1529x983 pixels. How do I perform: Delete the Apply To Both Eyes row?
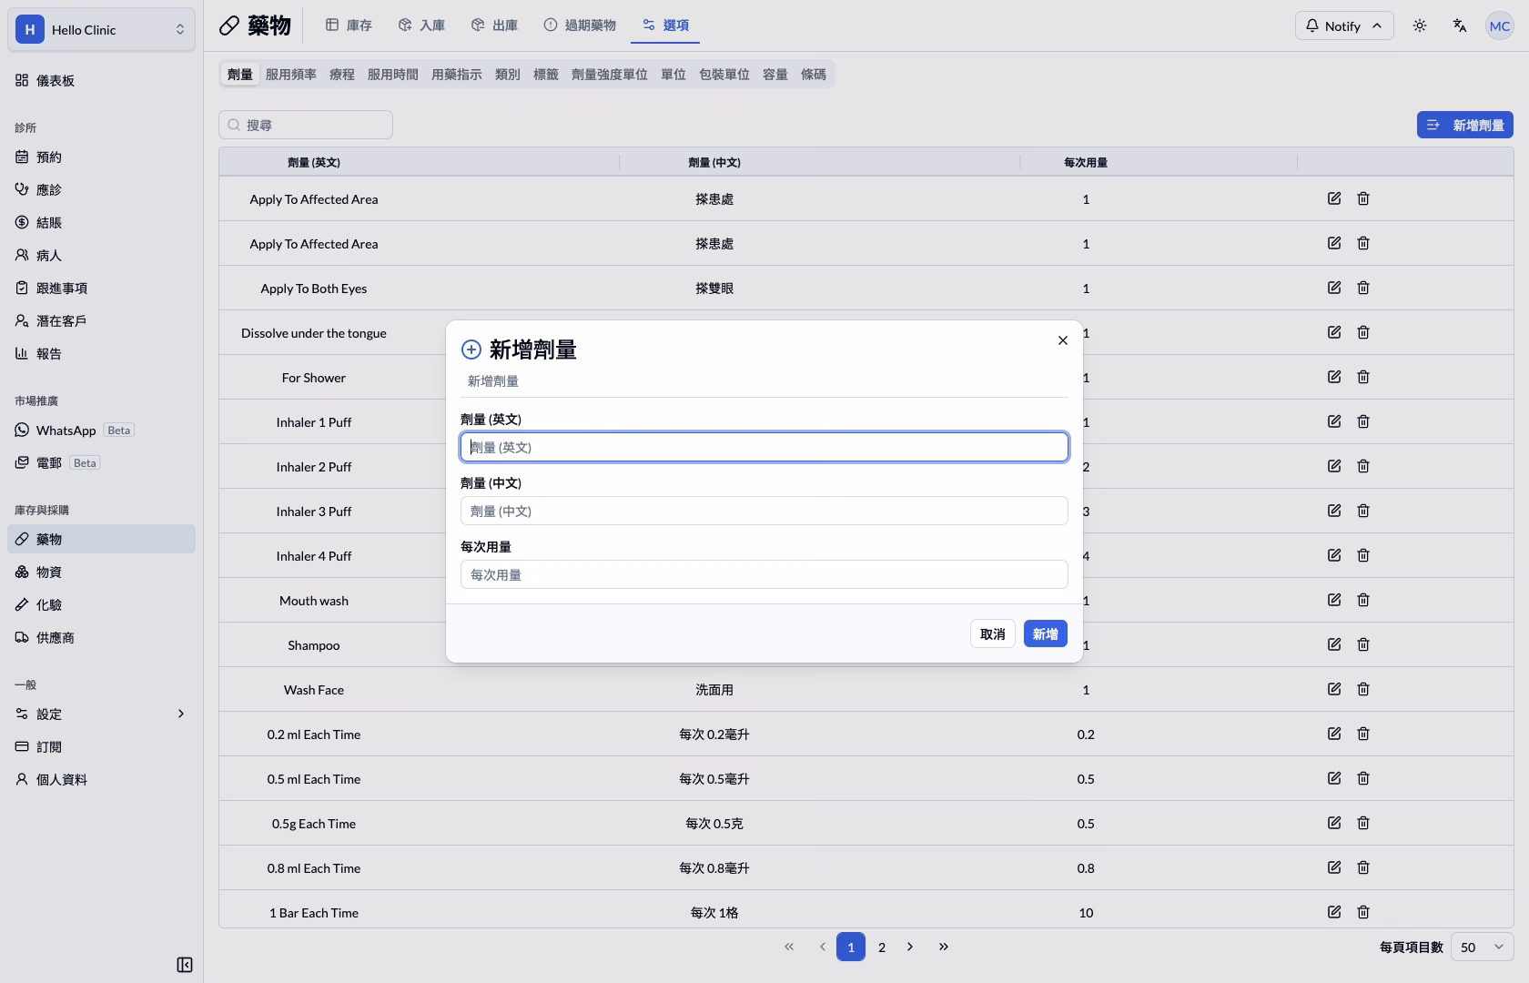(1363, 288)
